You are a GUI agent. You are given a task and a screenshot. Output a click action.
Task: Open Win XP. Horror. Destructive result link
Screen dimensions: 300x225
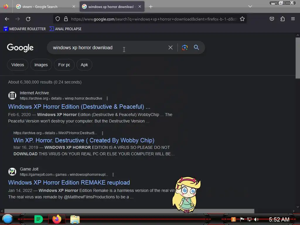point(84,140)
